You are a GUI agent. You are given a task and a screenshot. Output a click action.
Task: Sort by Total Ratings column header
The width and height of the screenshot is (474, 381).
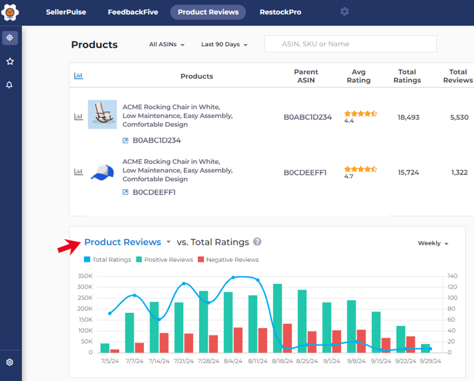coord(407,76)
